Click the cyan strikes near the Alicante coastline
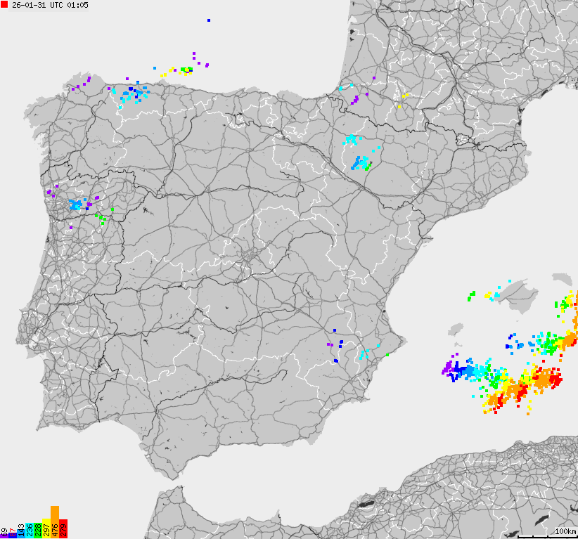Screen dimensions: 578x539 click(x=367, y=351)
